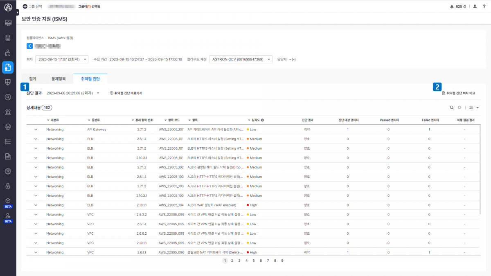The height and width of the screenshot is (276, 491).
Task: Click the plus icon for 그룹 선택
Action: pyautogui.click(x=25, y=7)
